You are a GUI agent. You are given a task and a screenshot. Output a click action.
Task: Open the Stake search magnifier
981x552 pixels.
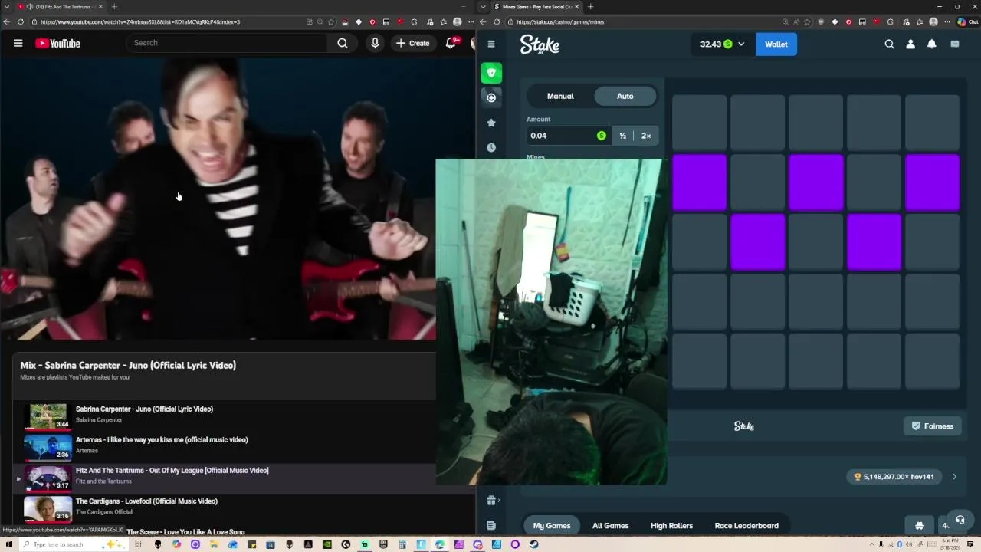(889, 44)
